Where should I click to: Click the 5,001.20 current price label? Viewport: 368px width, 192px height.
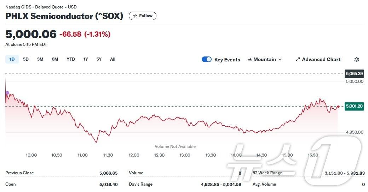pos(354,106)
